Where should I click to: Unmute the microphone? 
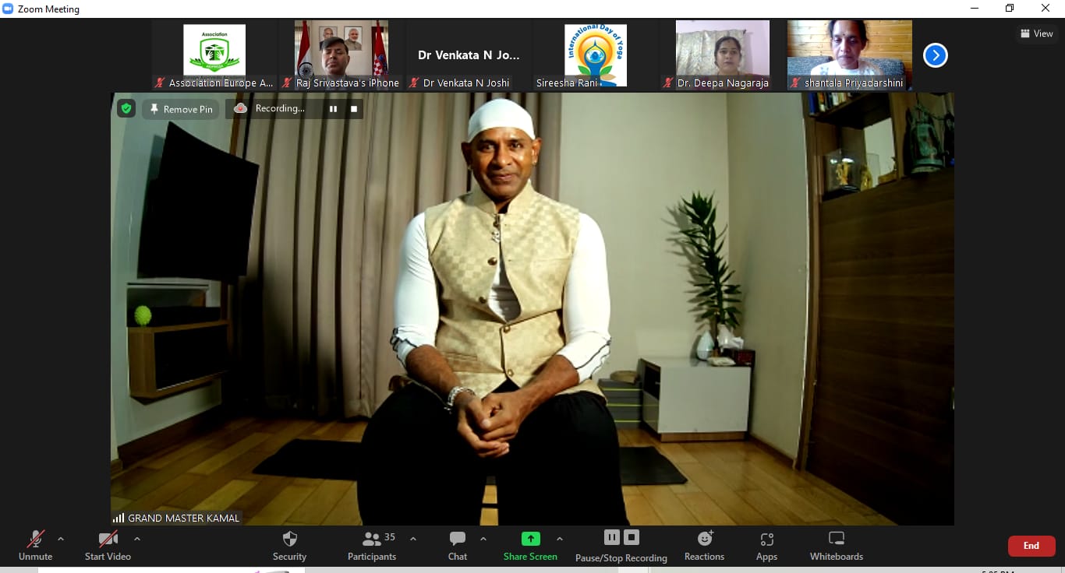point(36,545)
